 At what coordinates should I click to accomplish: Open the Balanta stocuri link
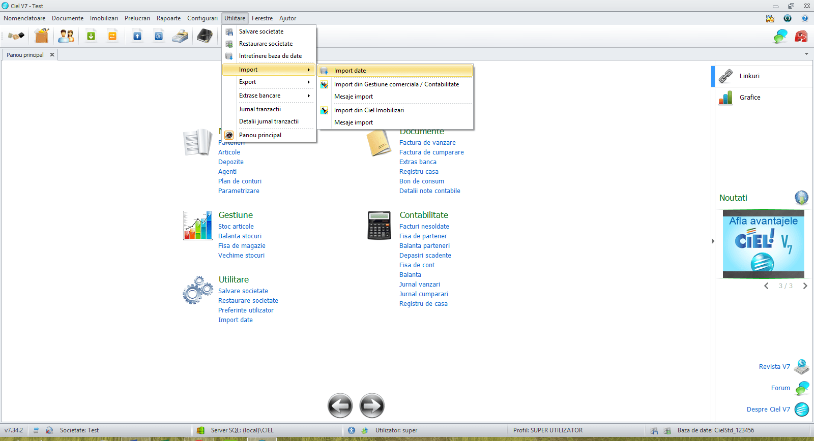(240, 236)
